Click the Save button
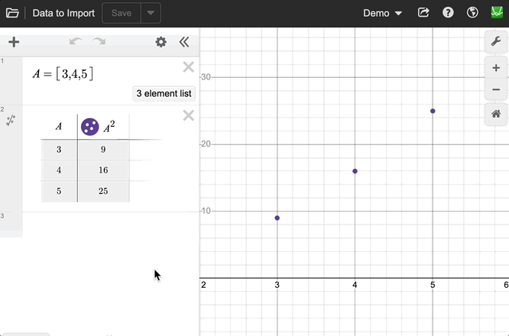 pos(121,13)
